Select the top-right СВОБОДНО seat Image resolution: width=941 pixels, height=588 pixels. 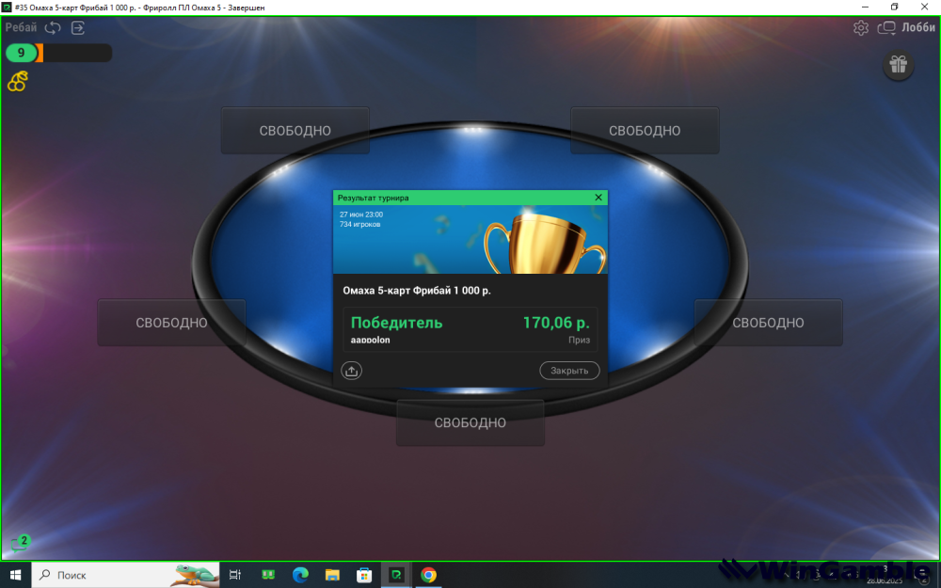click(645, 131)
